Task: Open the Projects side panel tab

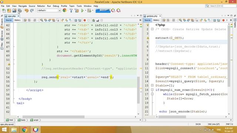Action: coord(2,24)
